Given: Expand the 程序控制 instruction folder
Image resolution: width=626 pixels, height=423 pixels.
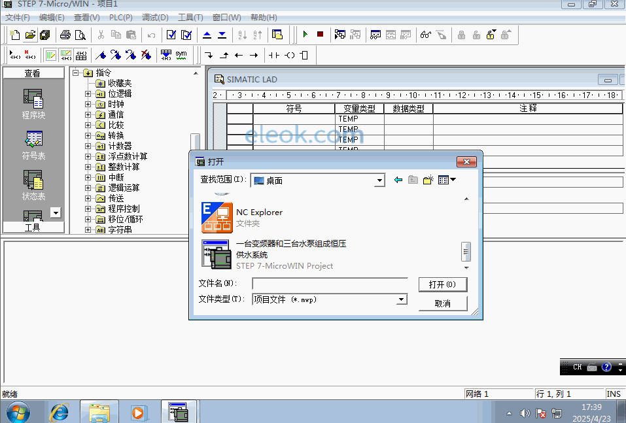Looking at the screenshot, I should pyautogui.click(x=88, y=209).
